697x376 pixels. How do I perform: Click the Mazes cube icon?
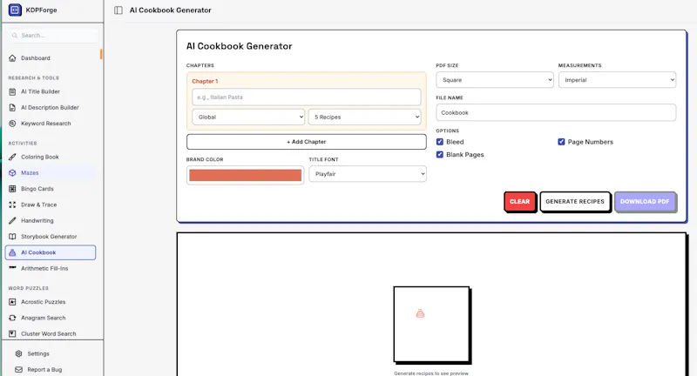click(x=12, y=172)
